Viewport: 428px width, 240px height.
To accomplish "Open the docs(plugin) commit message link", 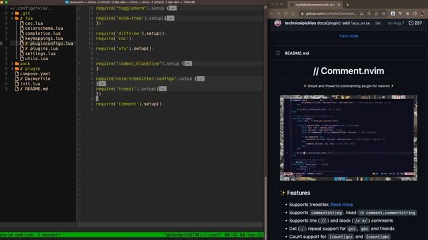I will pyautogui.click(x=344, y=23).
